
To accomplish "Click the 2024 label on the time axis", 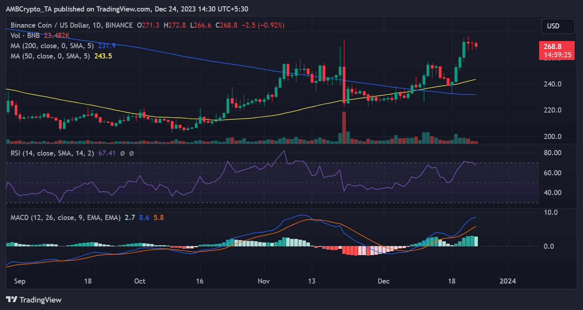I will [508, 281].
